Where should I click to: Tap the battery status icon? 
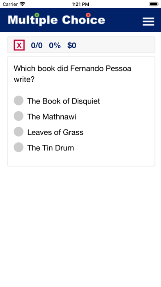click(154, 4)
